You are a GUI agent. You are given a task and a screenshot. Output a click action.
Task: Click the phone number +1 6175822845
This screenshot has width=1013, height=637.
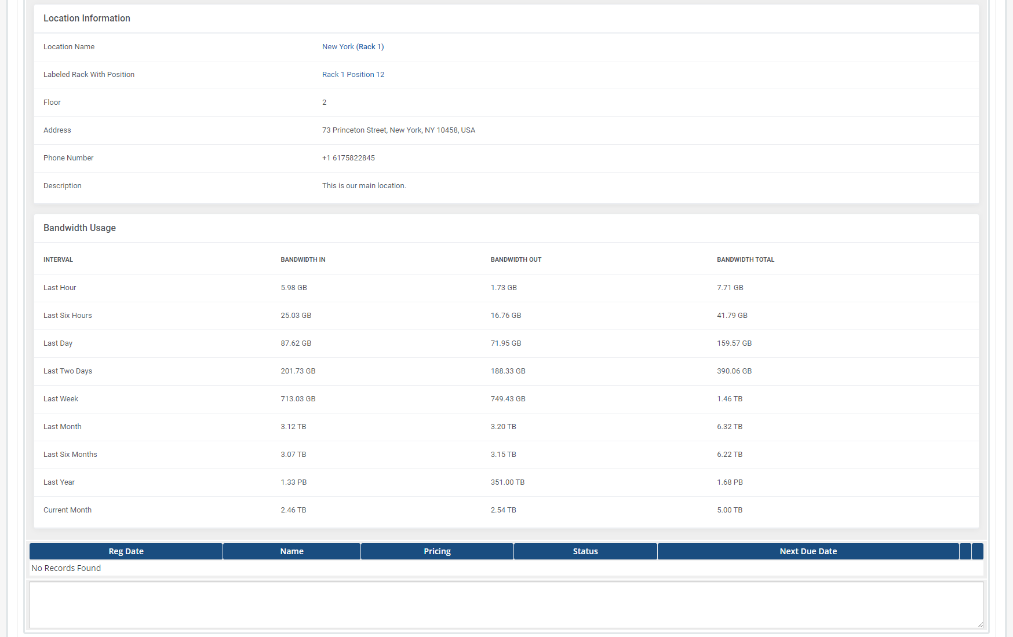click(x=348, y=158)
